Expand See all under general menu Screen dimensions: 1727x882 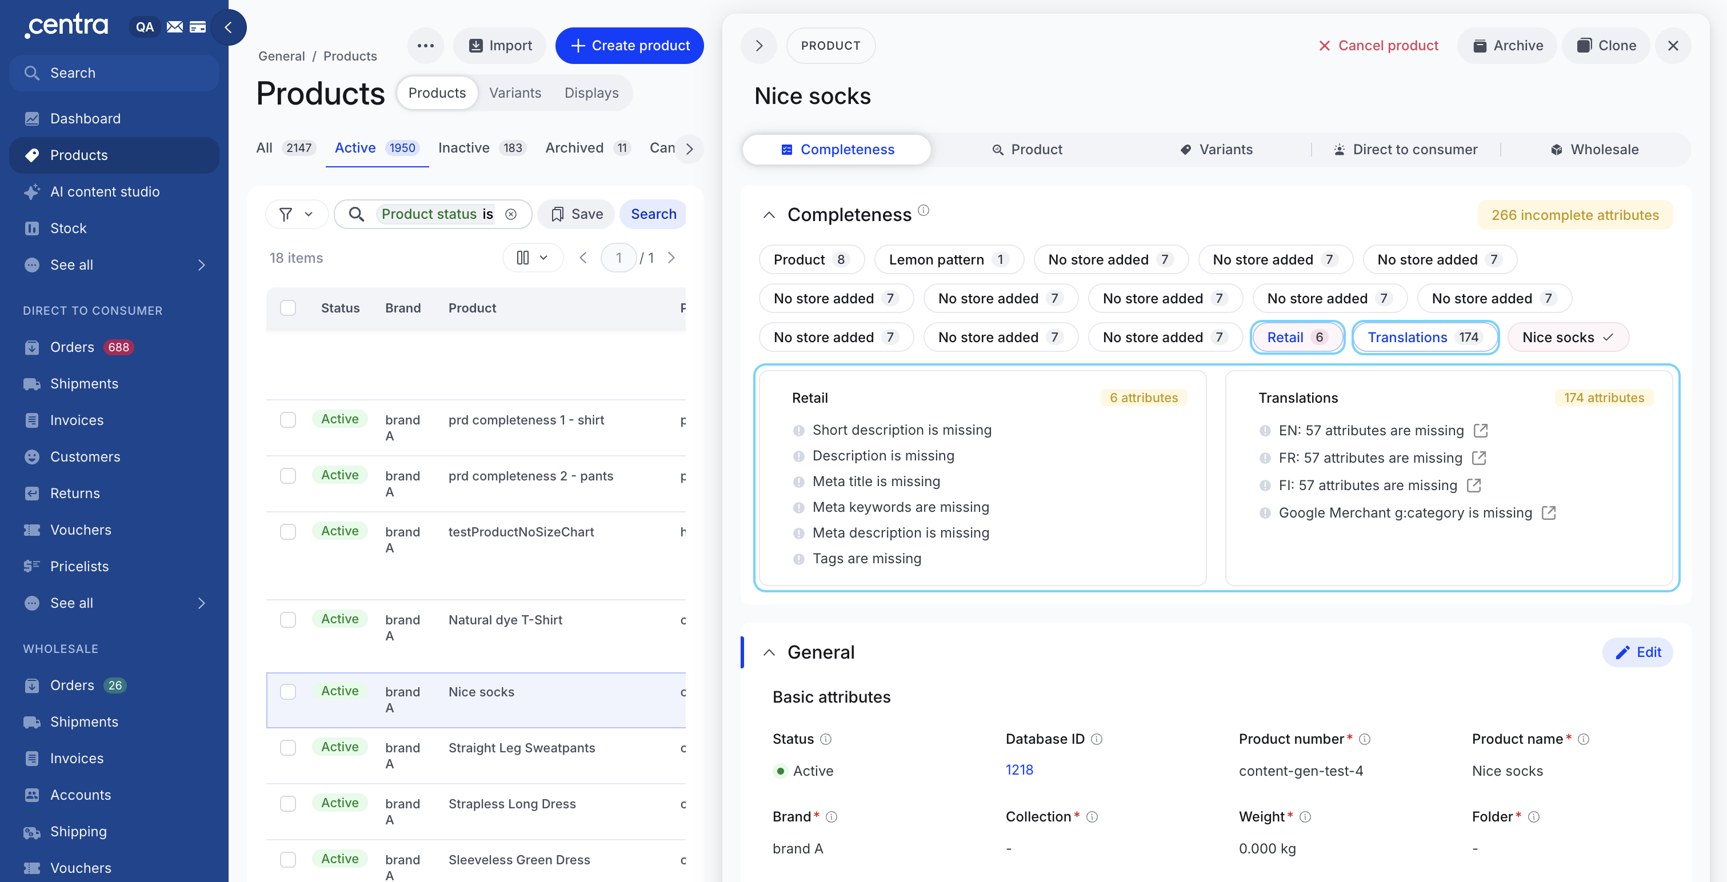point(114,264)
